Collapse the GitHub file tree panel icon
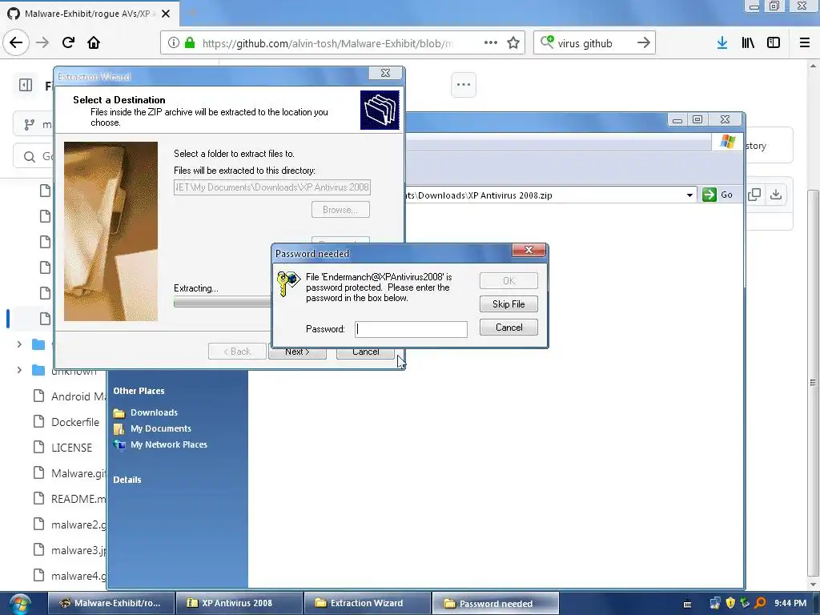Screen dimensions: 820x615 tap(26, 85)
